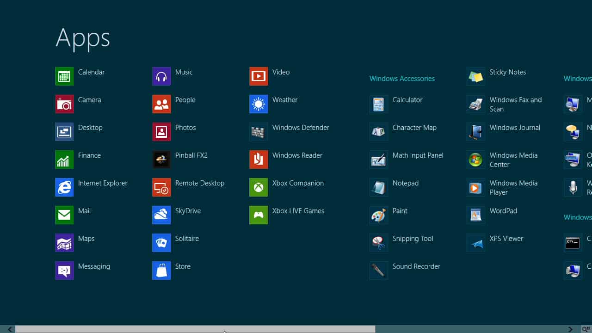This screenshot has height=333, width=592.
Task: Click the horizontal scrollbar thumb
Action: point(195,329)
